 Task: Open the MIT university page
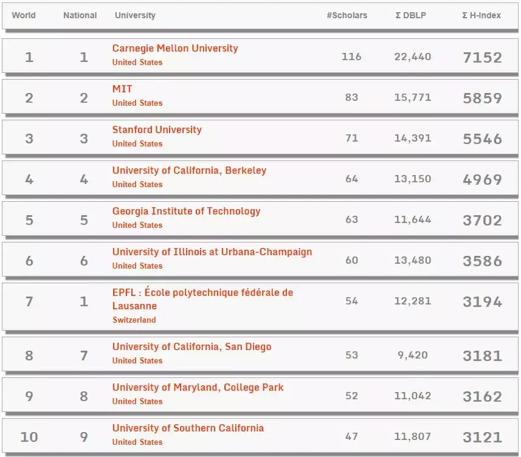tap(122, 89)
